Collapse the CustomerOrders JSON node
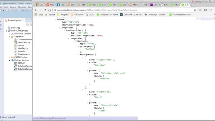The width and height of the screenshot is (215, 121). coord(64,30)
